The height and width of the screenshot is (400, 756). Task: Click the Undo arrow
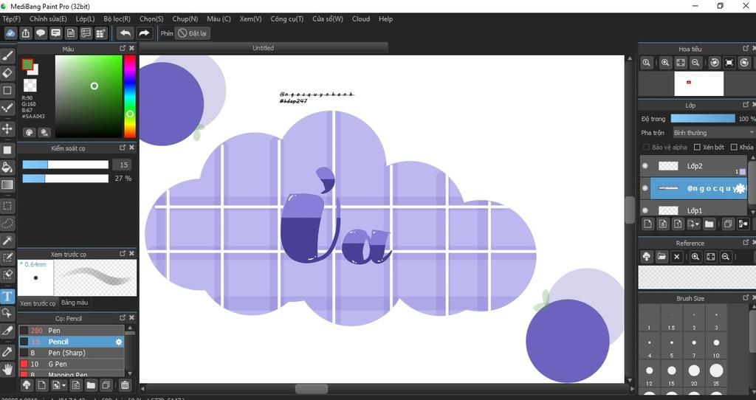pyautogui.click(x=126, y=33)
